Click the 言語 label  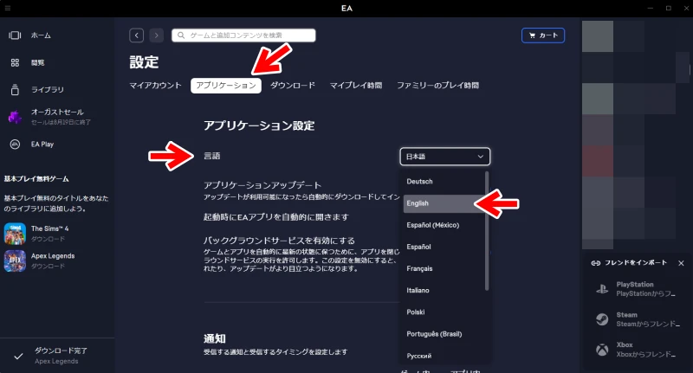click(x=211, y=156)
